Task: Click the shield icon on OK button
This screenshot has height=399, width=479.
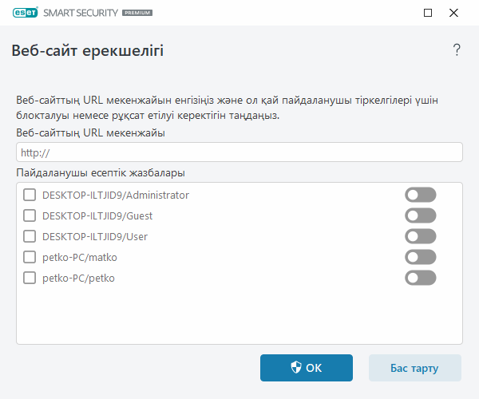Action: pyautogui.click(x=295, y=368)
